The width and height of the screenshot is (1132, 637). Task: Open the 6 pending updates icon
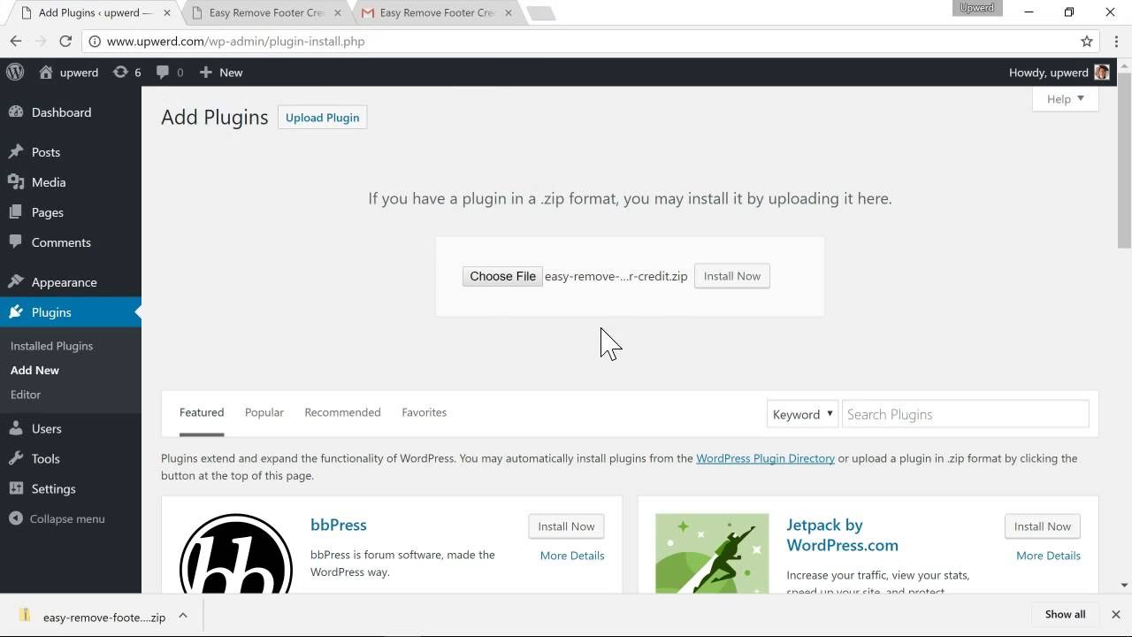[x=120, y=72]
